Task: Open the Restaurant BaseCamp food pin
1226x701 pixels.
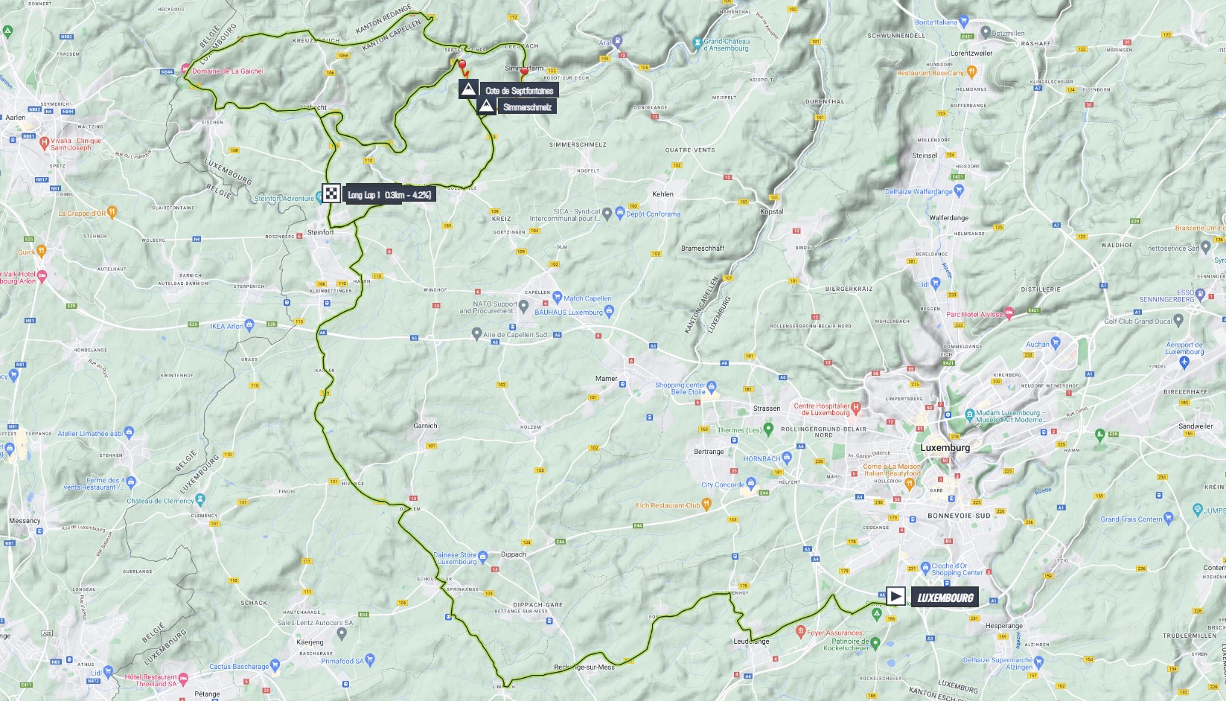Action: [x=971, y=72]
